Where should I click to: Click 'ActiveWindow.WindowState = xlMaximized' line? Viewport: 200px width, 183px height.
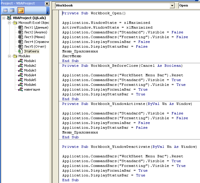[107, 27]
